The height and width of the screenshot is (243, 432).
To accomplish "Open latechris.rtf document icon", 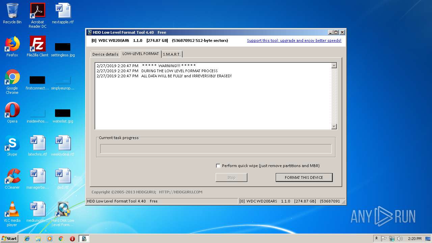I will point(37,146).
